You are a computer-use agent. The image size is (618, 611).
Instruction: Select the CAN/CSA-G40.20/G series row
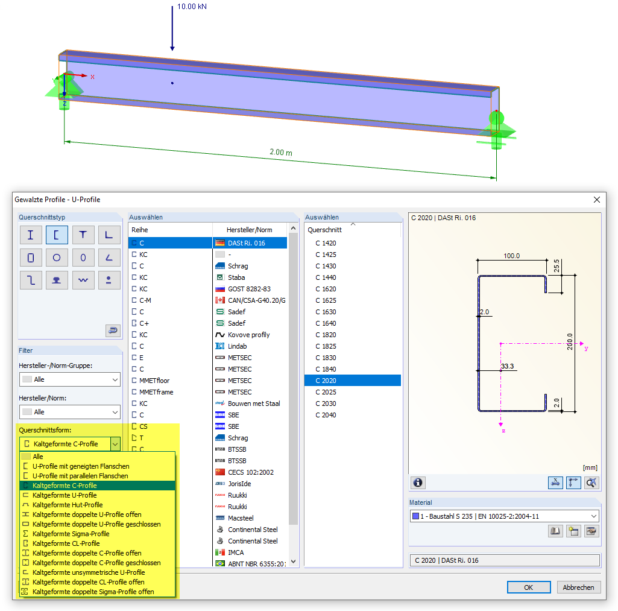(208, 300)
